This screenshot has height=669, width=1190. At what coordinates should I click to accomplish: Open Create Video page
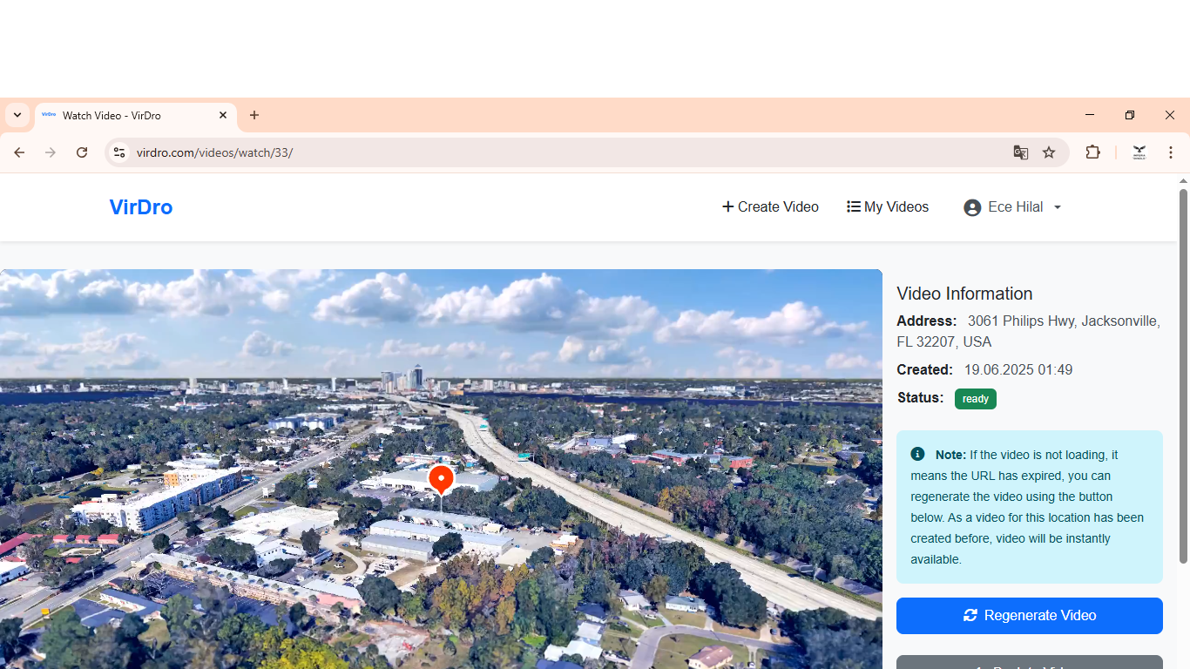point(770,207)
